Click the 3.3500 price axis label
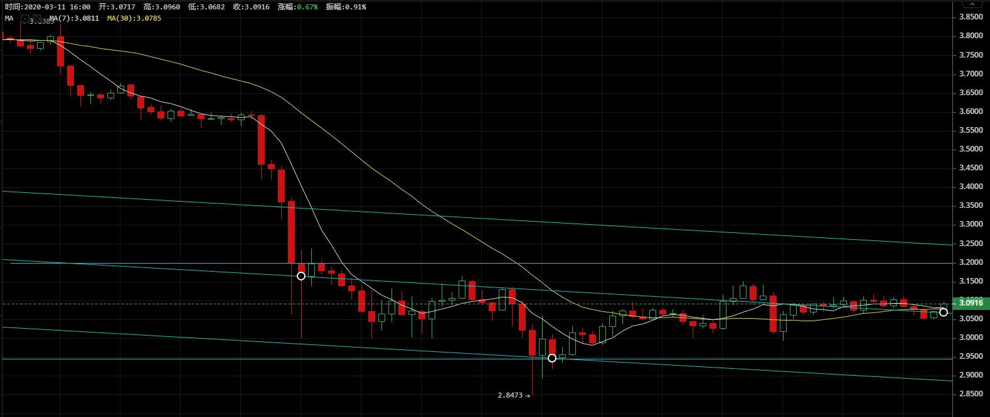The width and height of the screenshot is (990, 417). click(971, 205)
